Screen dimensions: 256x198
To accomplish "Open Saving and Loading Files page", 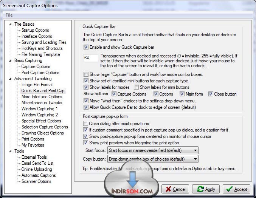I will coord(44,42).
